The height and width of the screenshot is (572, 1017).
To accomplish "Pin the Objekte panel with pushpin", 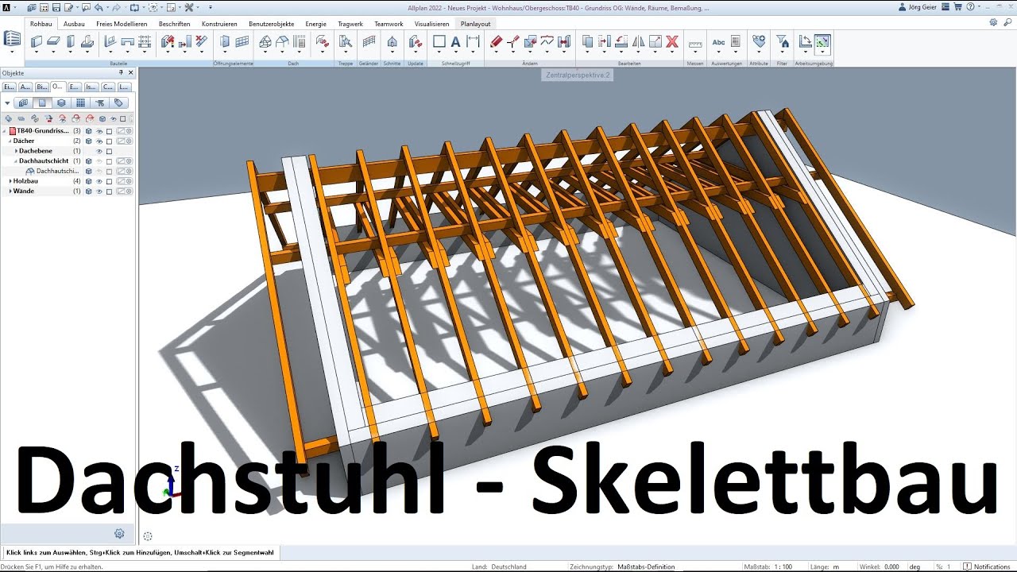I will 121,72.
